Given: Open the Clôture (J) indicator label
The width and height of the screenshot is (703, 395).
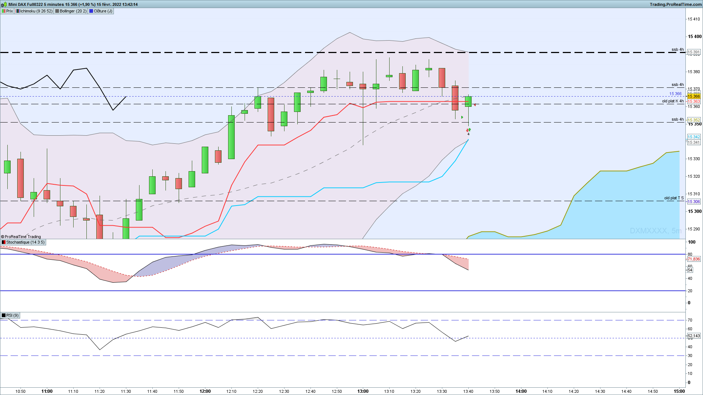Looking at the screenshot, I should pos(103,11).
